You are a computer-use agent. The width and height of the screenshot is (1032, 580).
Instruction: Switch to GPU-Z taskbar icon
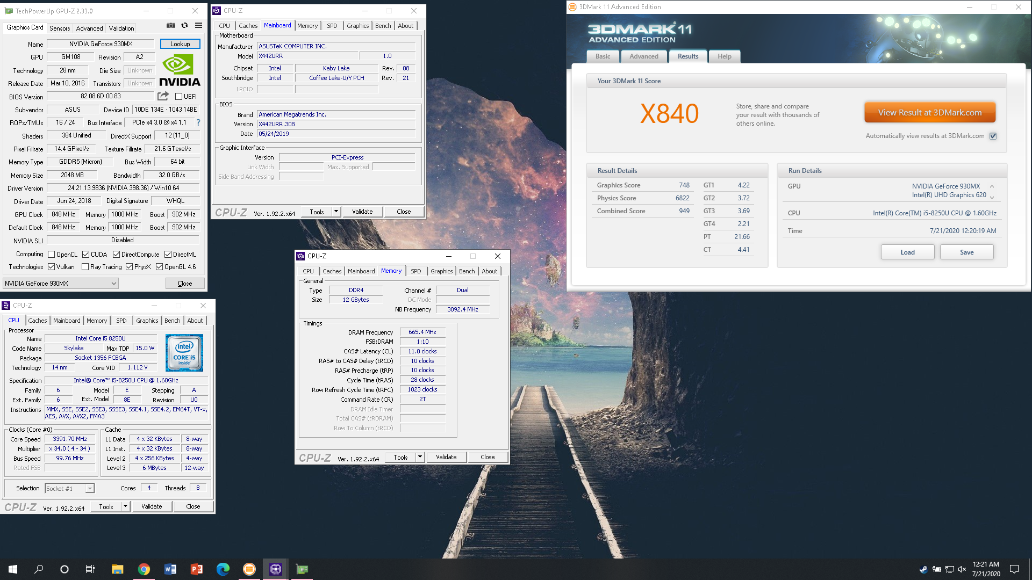(302, 569)
